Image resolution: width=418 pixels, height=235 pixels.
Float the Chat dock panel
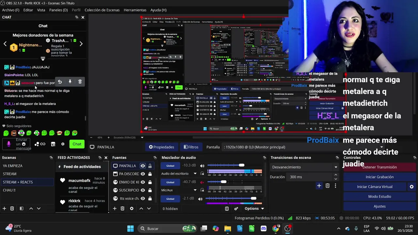[x=77, y=17]
